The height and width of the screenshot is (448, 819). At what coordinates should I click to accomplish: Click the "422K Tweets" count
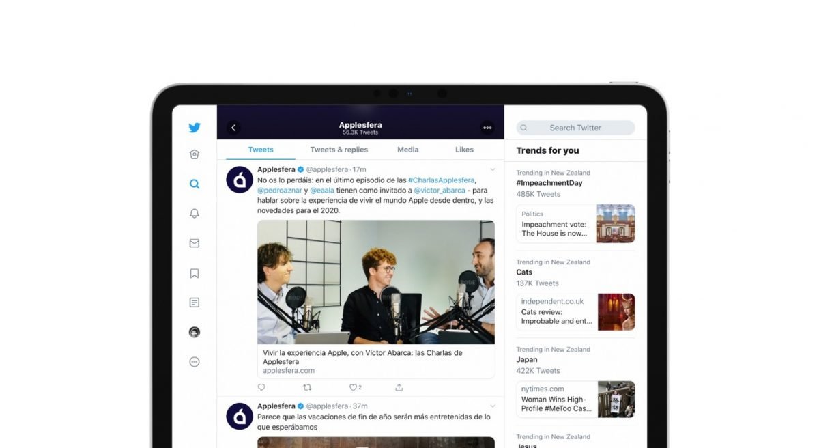tap(538, 371)
